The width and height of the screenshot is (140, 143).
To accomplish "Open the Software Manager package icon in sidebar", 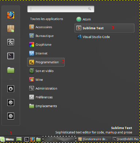I will point(11,29).
